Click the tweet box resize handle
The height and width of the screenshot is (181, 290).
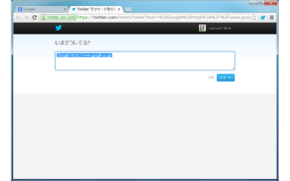(x=233, y=68)
